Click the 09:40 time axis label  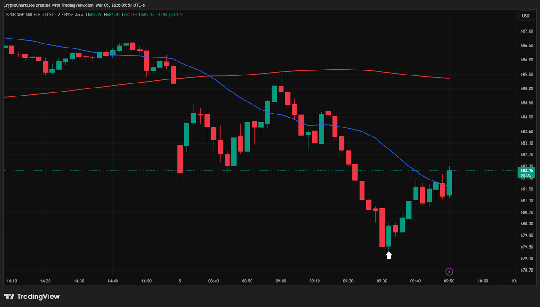[415, 281]
